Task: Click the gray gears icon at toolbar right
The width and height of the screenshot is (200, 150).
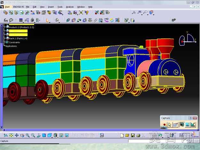Action: pyautogui.click(x=173, y=20)
